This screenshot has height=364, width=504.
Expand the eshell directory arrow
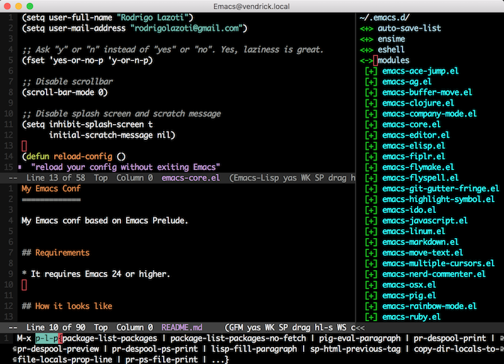click(367, 50)
